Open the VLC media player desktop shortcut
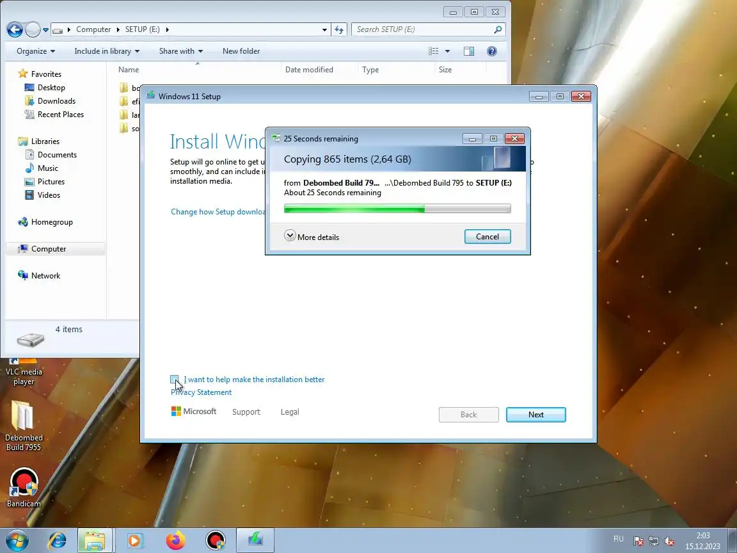This screenshot has height=553, width=737. (24, 373)
